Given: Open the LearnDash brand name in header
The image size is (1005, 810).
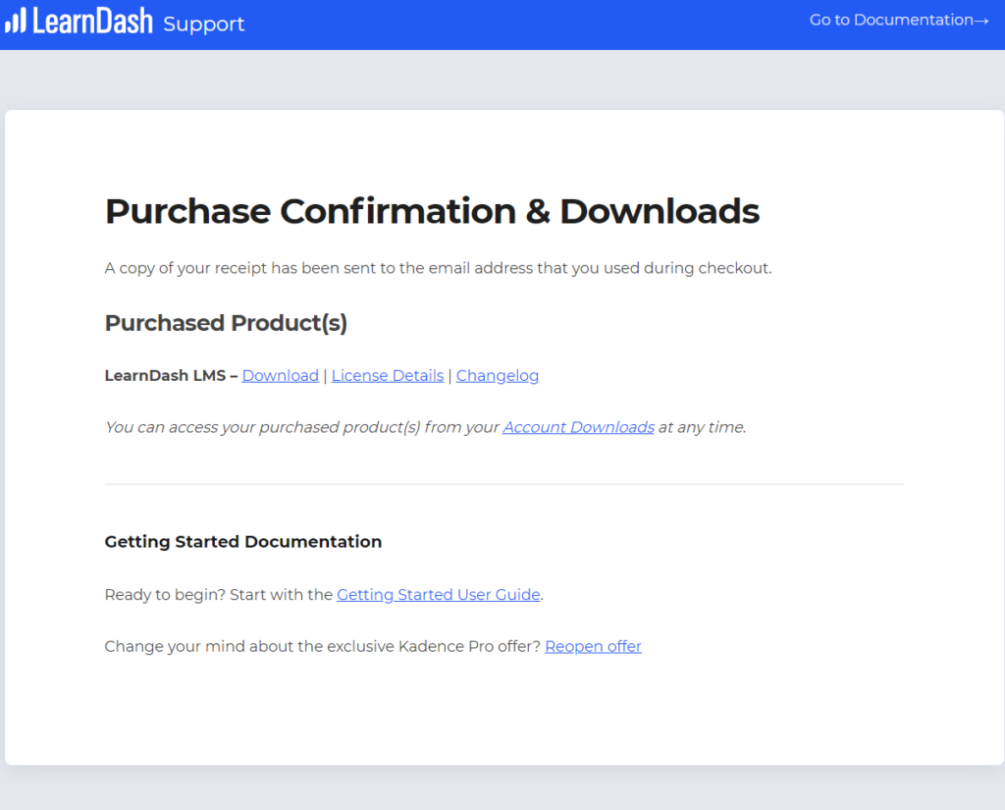Looking at the screenshot, I should click(93, 21).
